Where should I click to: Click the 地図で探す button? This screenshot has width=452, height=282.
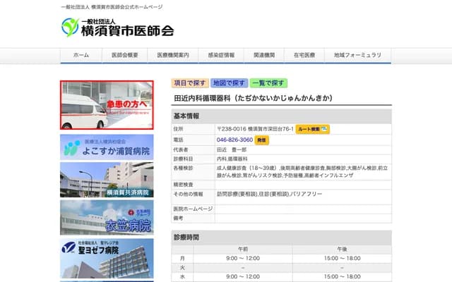pos(229,83)
